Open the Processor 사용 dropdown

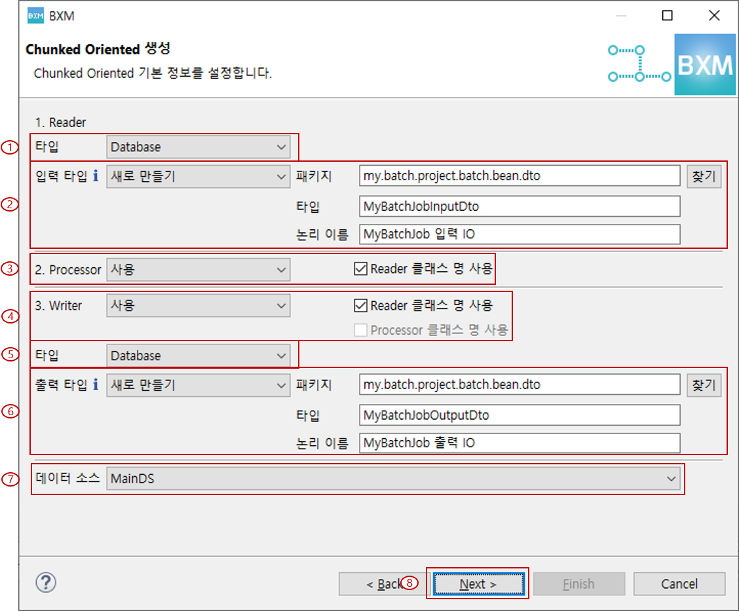point(282,268)
